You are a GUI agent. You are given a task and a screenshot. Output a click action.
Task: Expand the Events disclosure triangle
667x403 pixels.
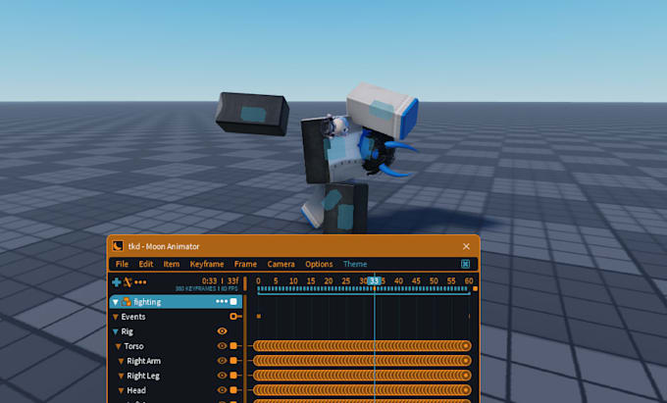(x=116, y=317)
